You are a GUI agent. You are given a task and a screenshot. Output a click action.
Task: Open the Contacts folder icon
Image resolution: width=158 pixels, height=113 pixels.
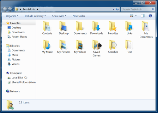(x=46, y=26)
